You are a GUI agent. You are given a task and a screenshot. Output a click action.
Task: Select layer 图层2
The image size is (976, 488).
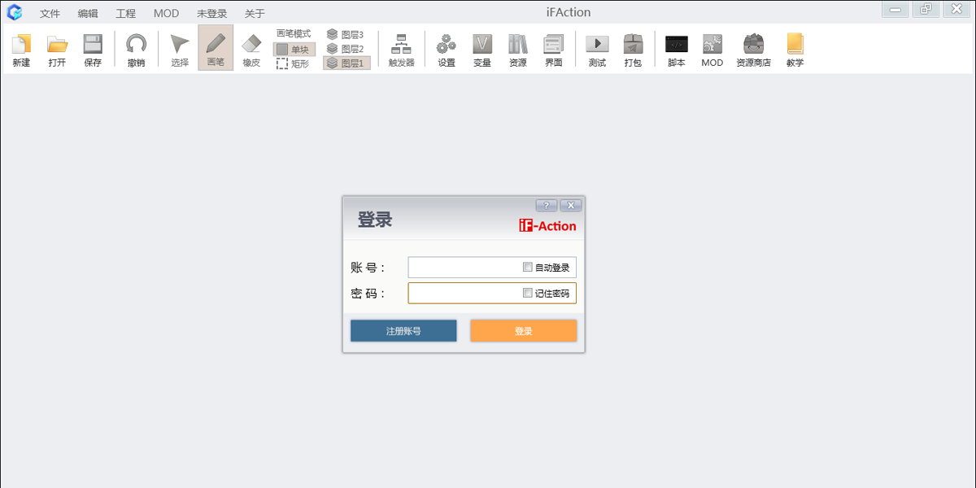coord(346,49)
